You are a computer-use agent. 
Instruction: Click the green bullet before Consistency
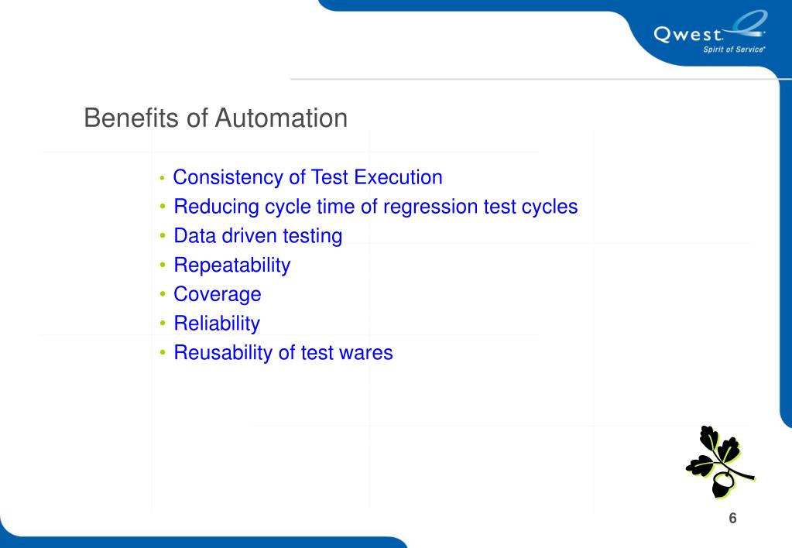click(162, 178)
